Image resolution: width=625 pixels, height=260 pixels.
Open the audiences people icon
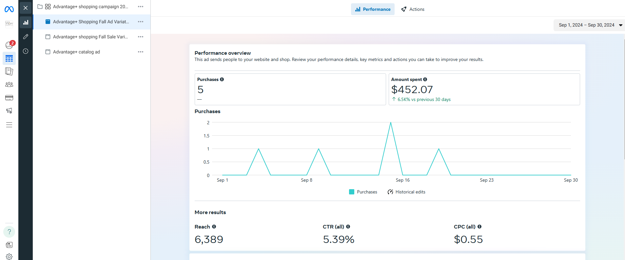[9, 85]
